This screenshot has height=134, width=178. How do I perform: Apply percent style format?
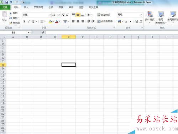tap(126, 21)
